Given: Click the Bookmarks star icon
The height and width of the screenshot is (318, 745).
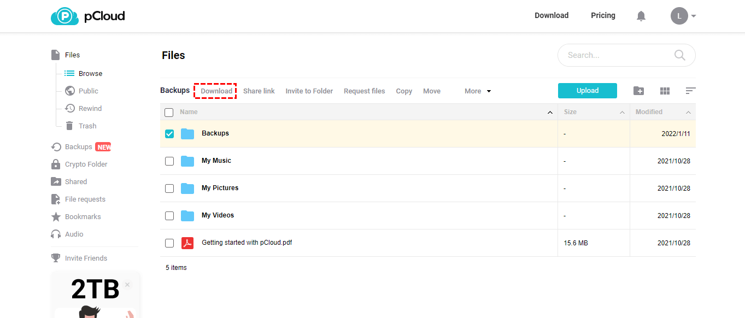Looking at the screenshot, I should [56, 217].
